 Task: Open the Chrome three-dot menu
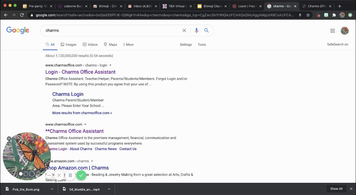click(x=350, y=15)
